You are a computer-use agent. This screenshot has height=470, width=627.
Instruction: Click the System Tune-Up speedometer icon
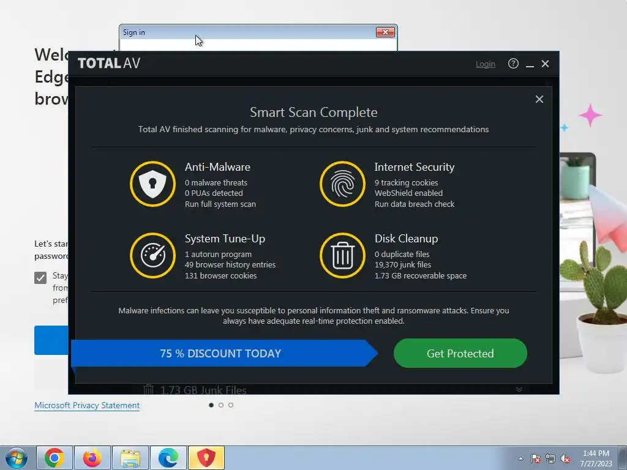152,255
